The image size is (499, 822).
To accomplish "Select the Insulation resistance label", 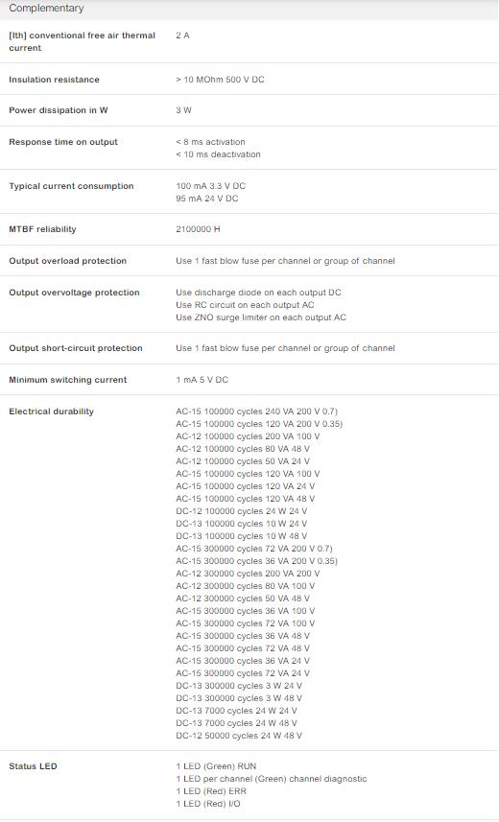I will pos(54,80).
